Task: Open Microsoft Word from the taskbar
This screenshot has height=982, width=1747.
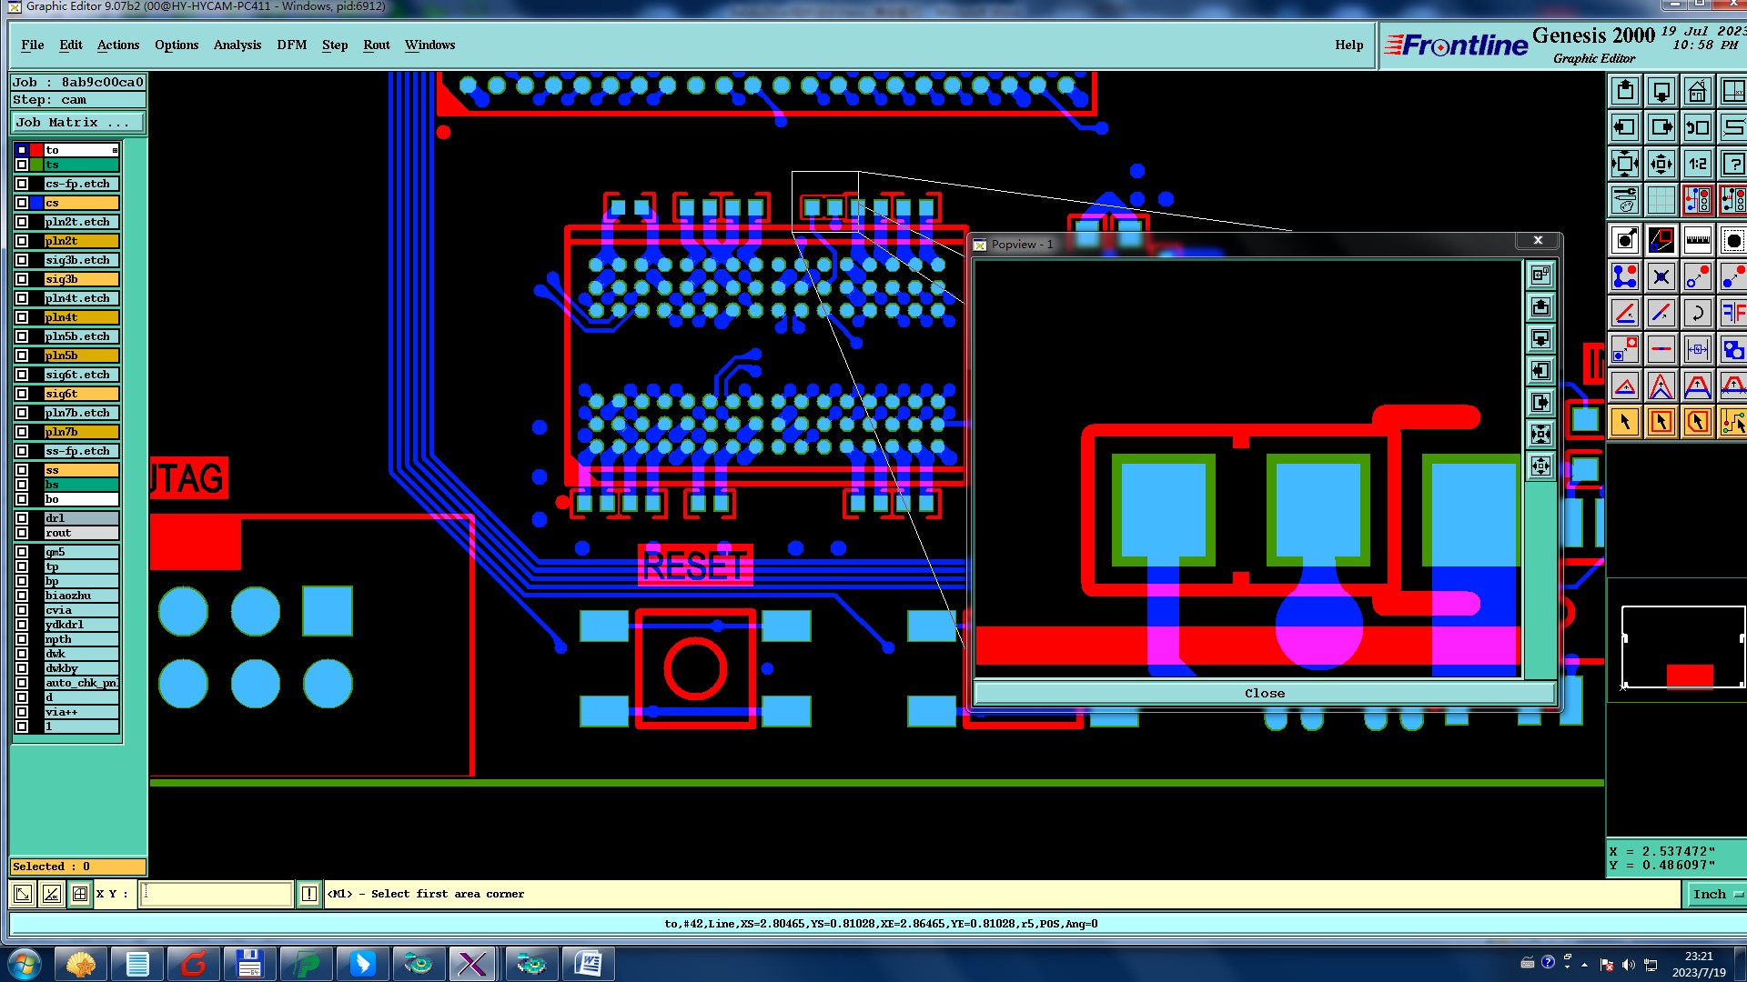Action: pyautogui.click(x=589, y=963)
